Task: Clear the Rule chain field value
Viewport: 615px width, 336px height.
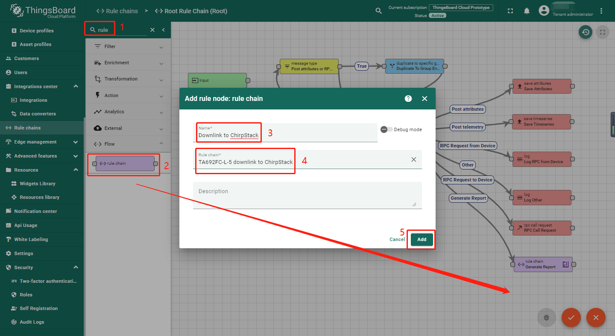Action: pyautogui.click(x=413, y=159)
